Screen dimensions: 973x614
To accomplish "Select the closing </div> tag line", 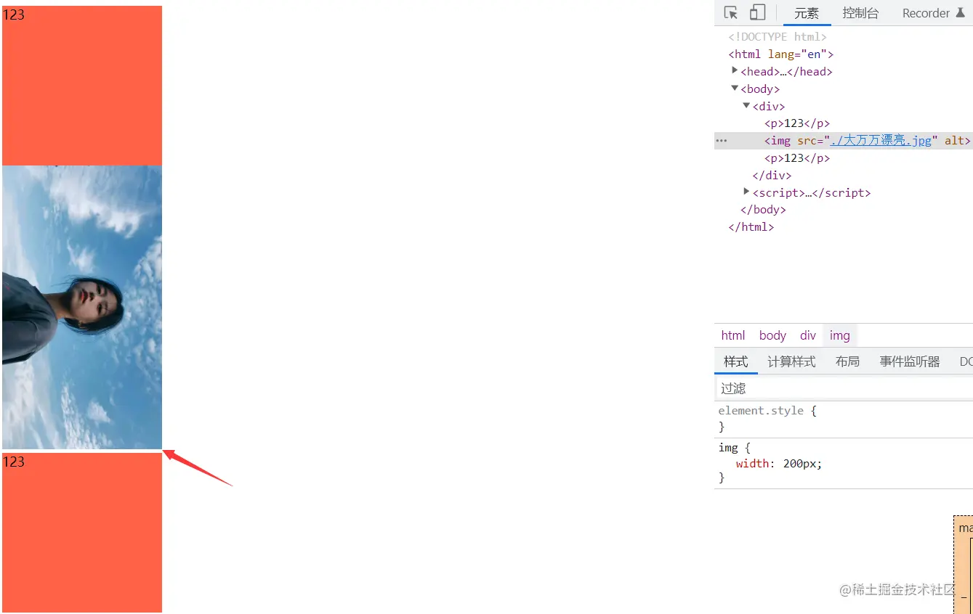I will [772, 176].
